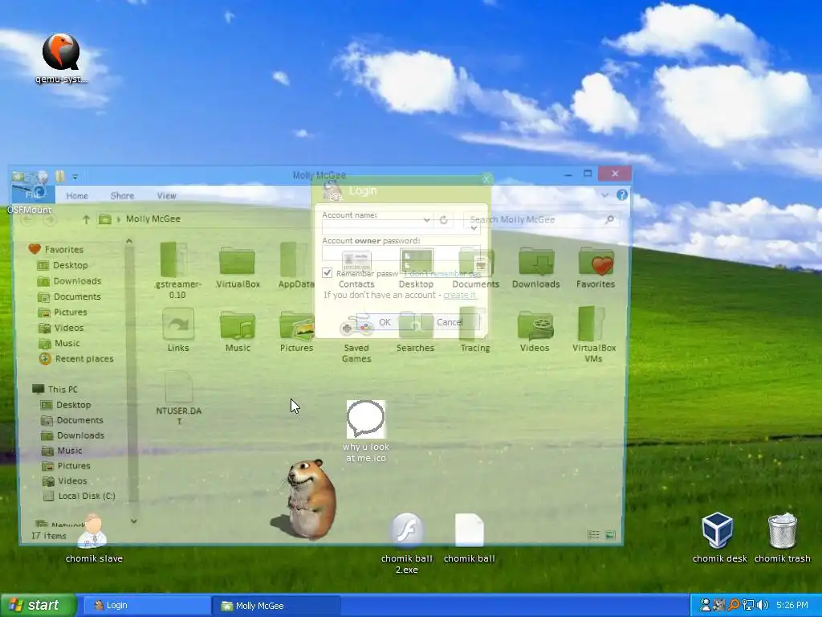This screenshot has height=617, width=822.
Task: Open the chomik trash recycle bin
Action: [782, 537]
